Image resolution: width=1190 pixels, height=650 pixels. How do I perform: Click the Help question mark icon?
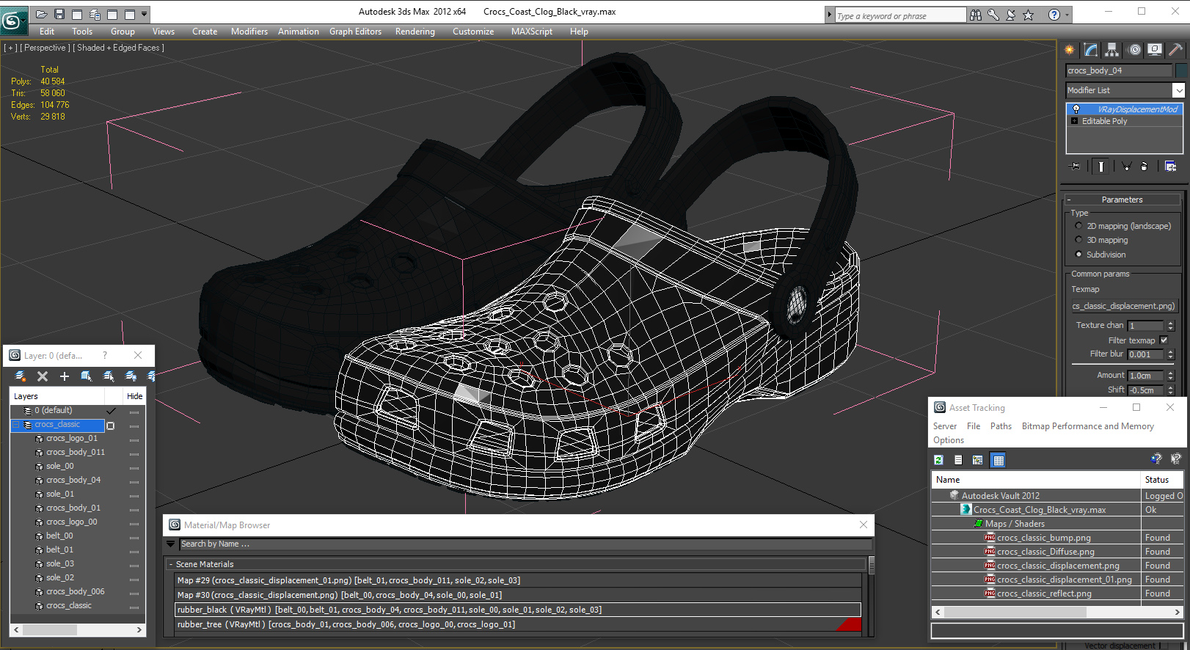tap(1054, 15)
